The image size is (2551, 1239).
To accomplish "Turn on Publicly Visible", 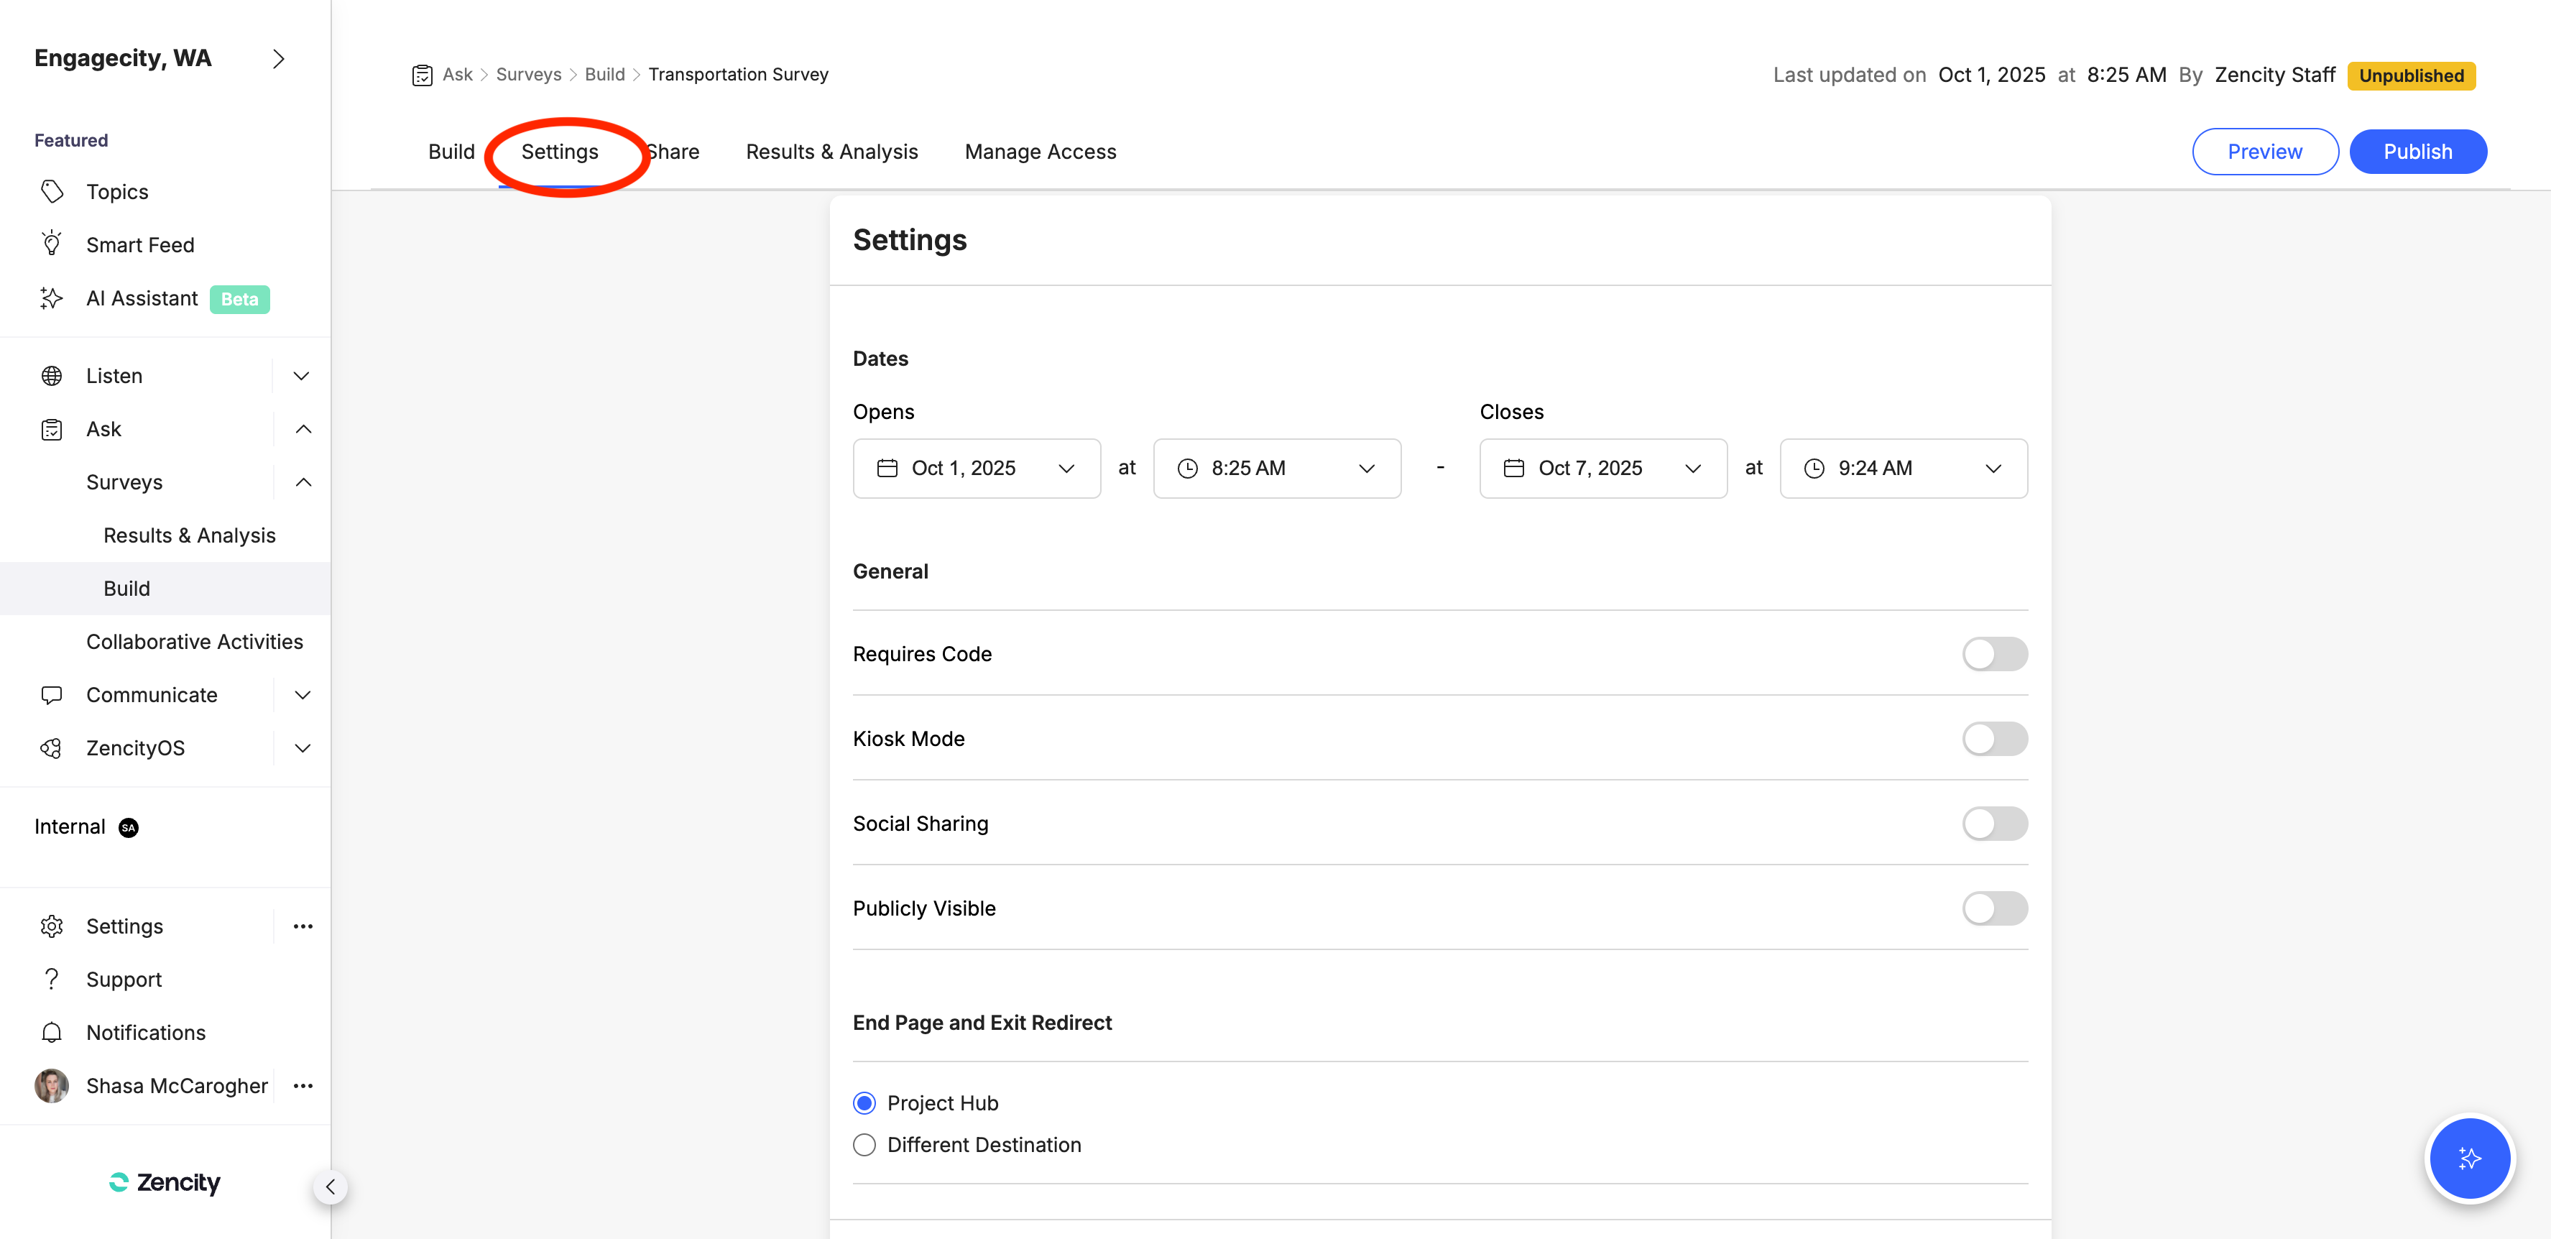I will pos(1995,908).
